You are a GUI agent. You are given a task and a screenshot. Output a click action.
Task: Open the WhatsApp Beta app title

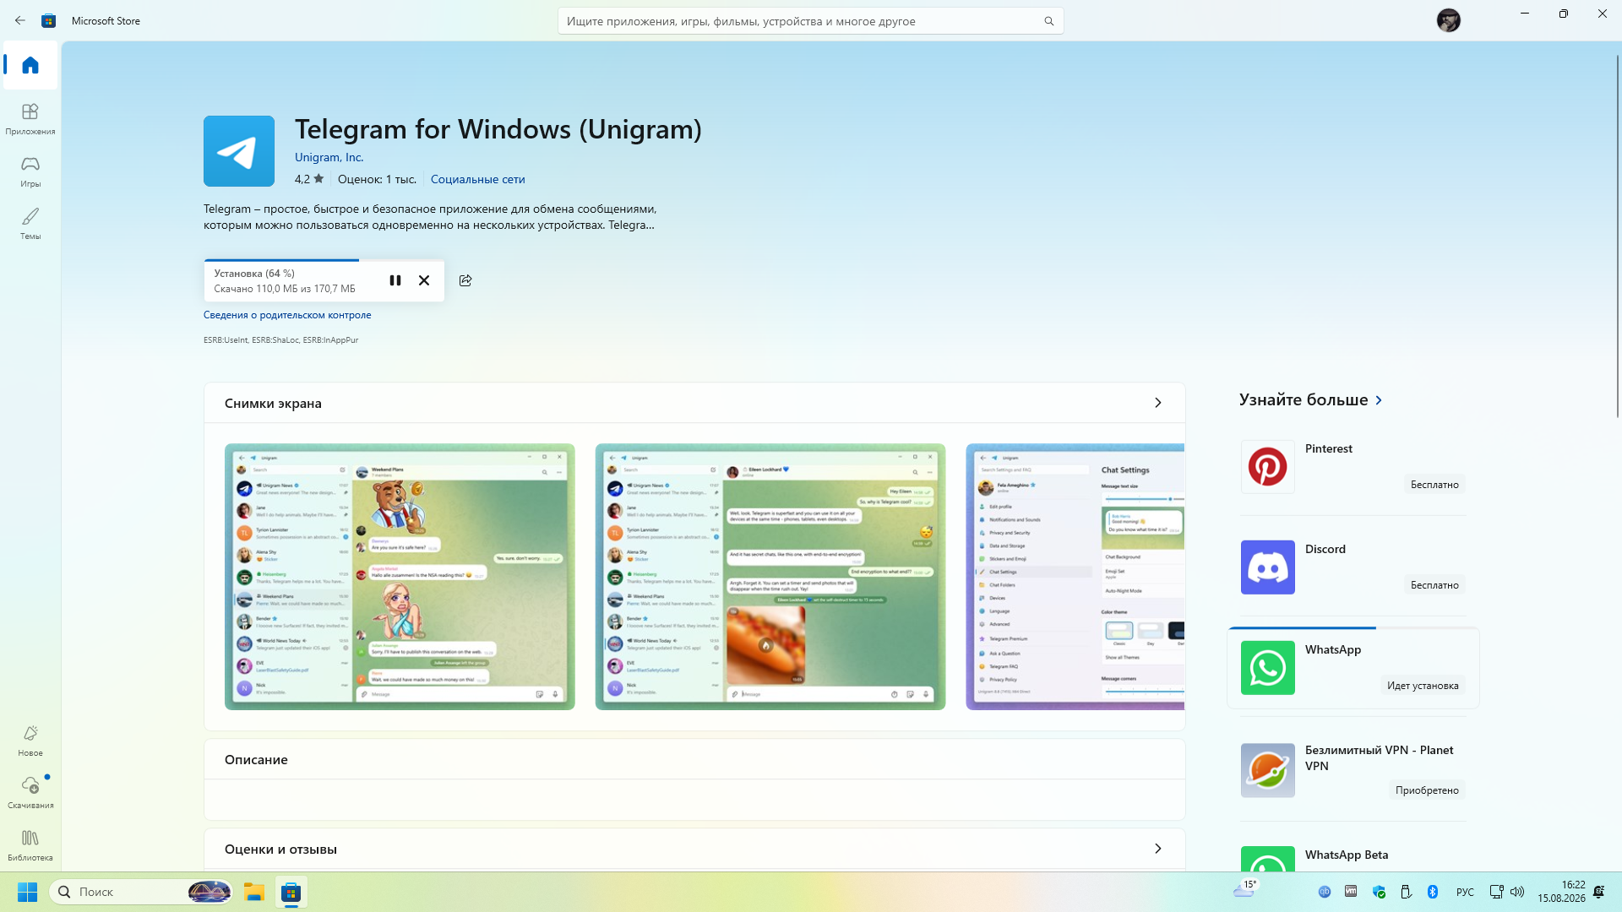pos(1347,855)
